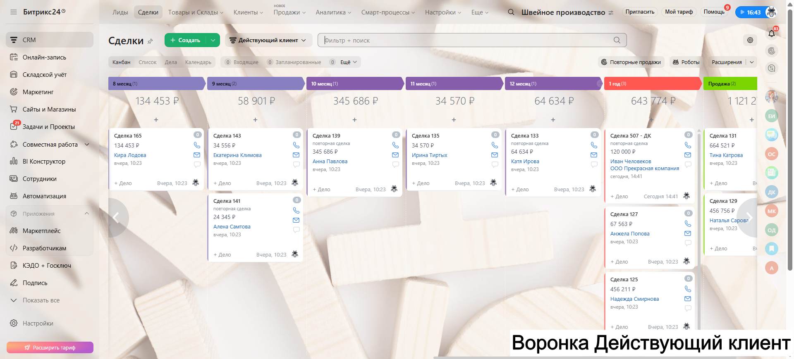Viewport: 794px width, 359px height.
Task: Open the Роботы automation button
Action: pyautogui.click(x=686, y=62)
